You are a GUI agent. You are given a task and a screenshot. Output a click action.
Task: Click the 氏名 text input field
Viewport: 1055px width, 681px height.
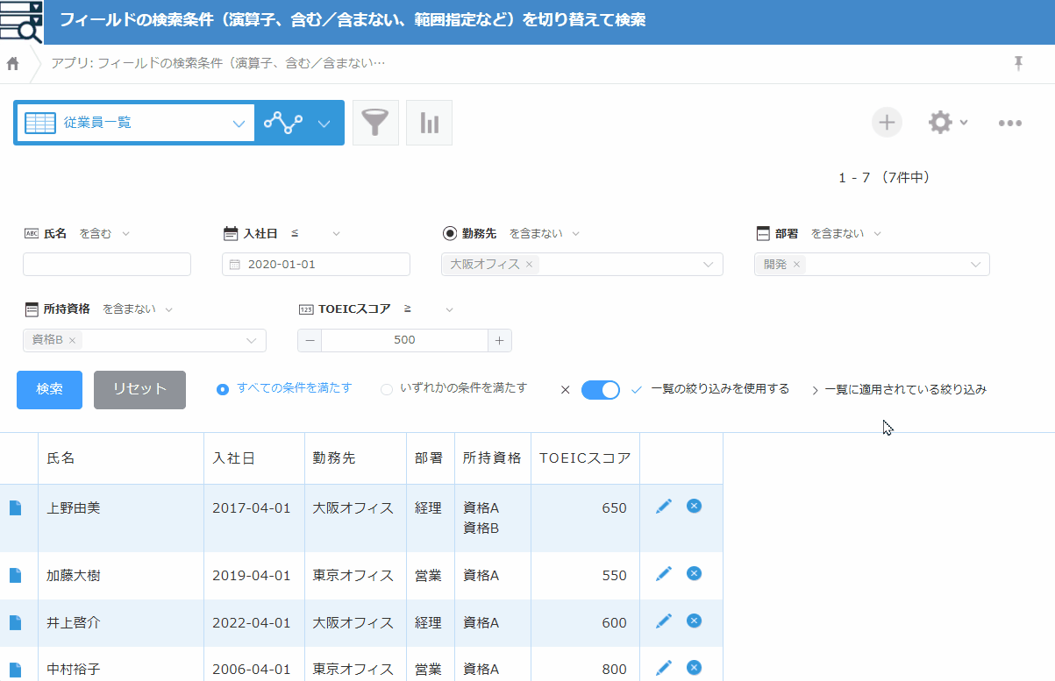[x=107, y=265]
